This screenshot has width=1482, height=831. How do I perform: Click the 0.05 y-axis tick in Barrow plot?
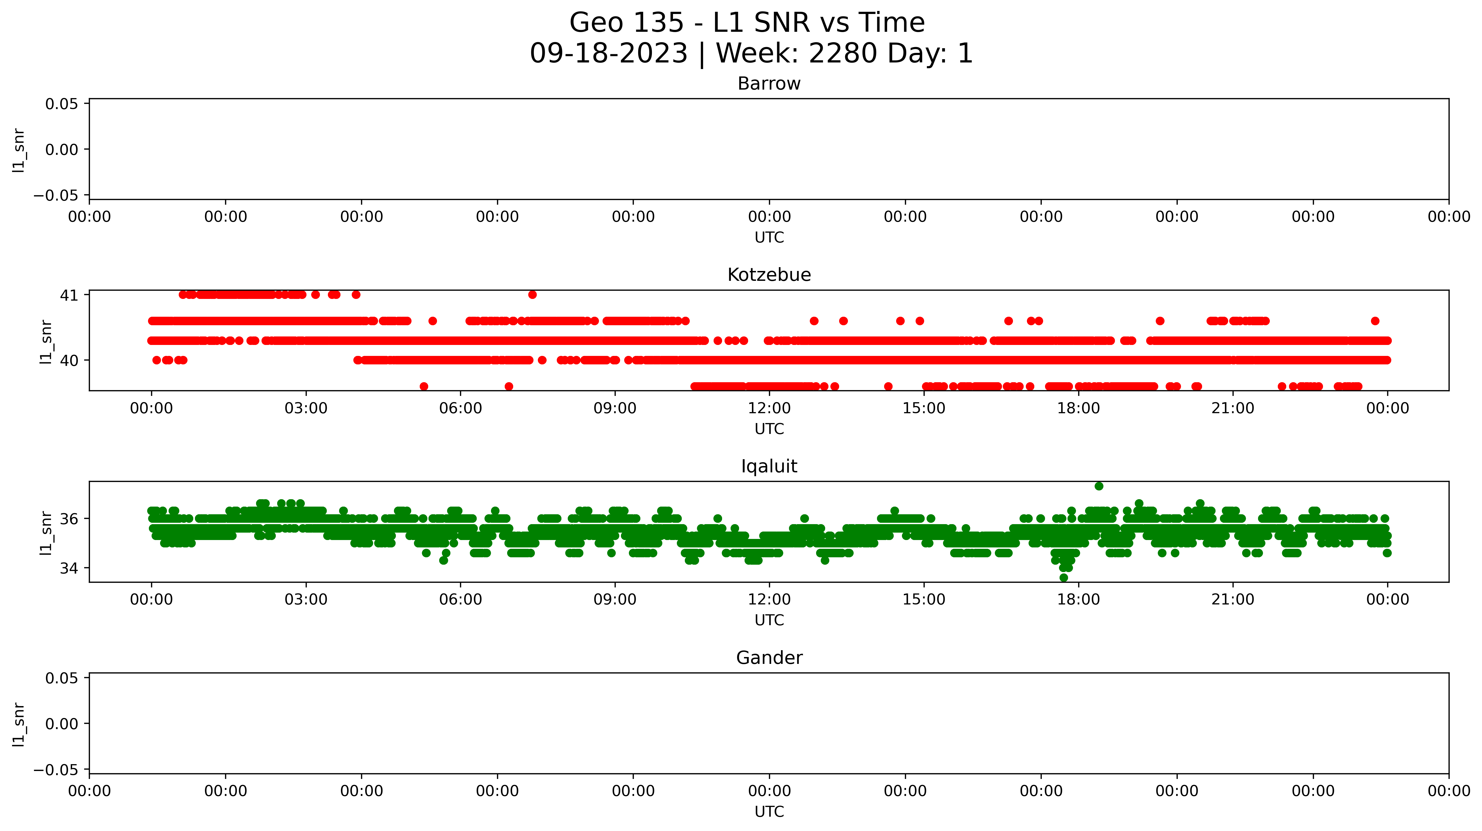(62, 104)
